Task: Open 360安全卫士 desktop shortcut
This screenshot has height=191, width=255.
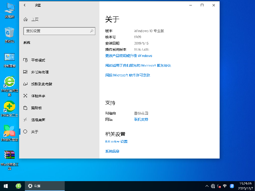Action: tap(9, 107)
